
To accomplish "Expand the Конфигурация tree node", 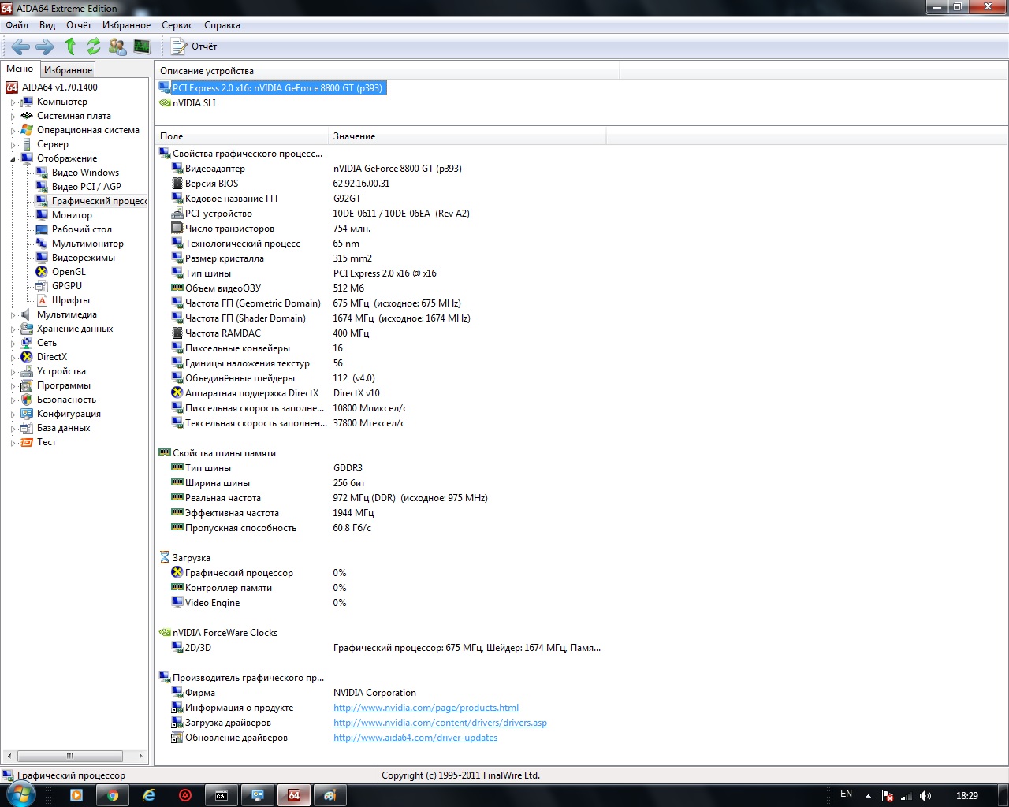I will [x=13, y=415].
